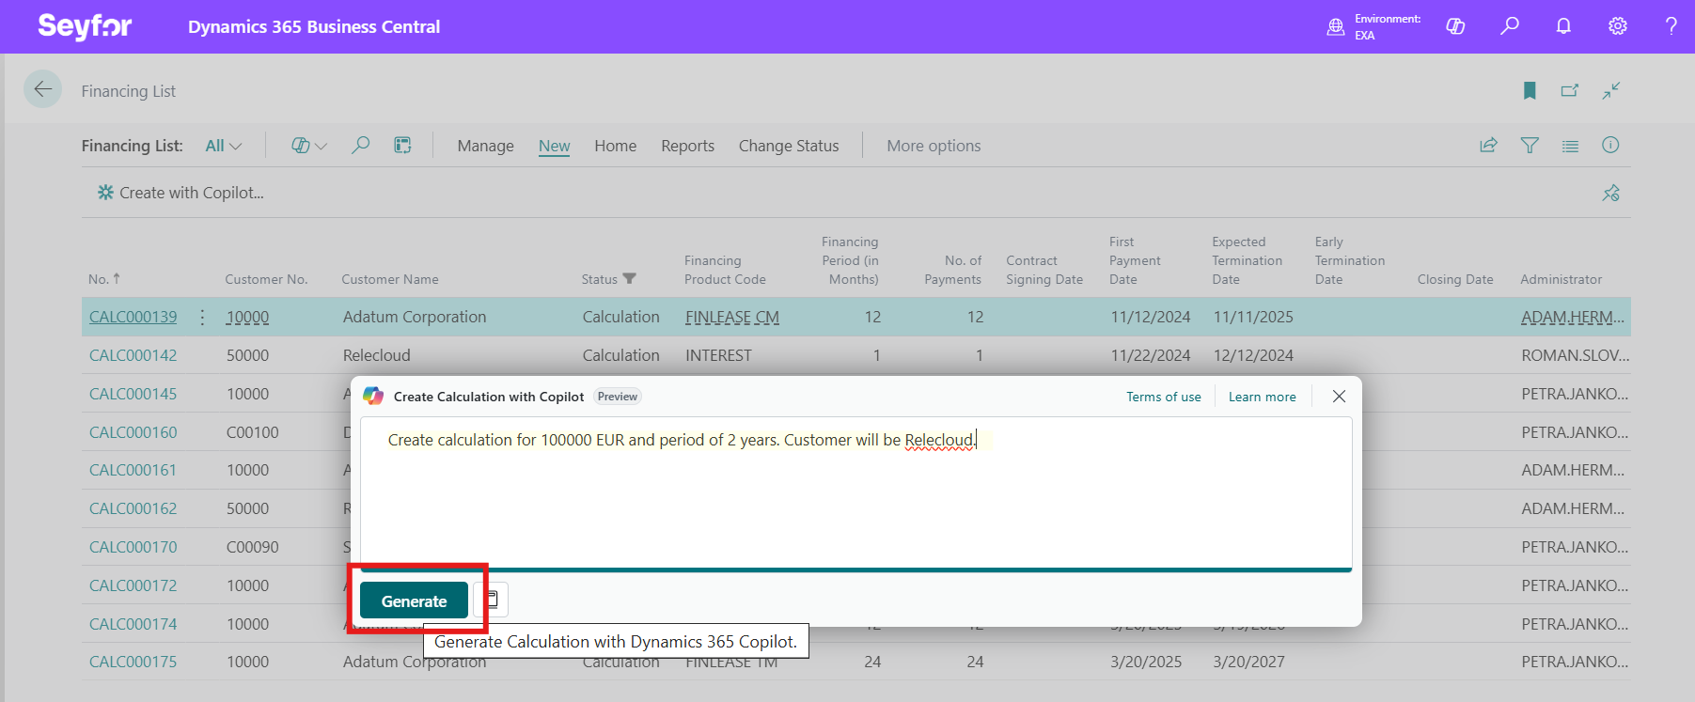Go back using the back arrow
Screen dimensions: 1695x702
point(43,89)
